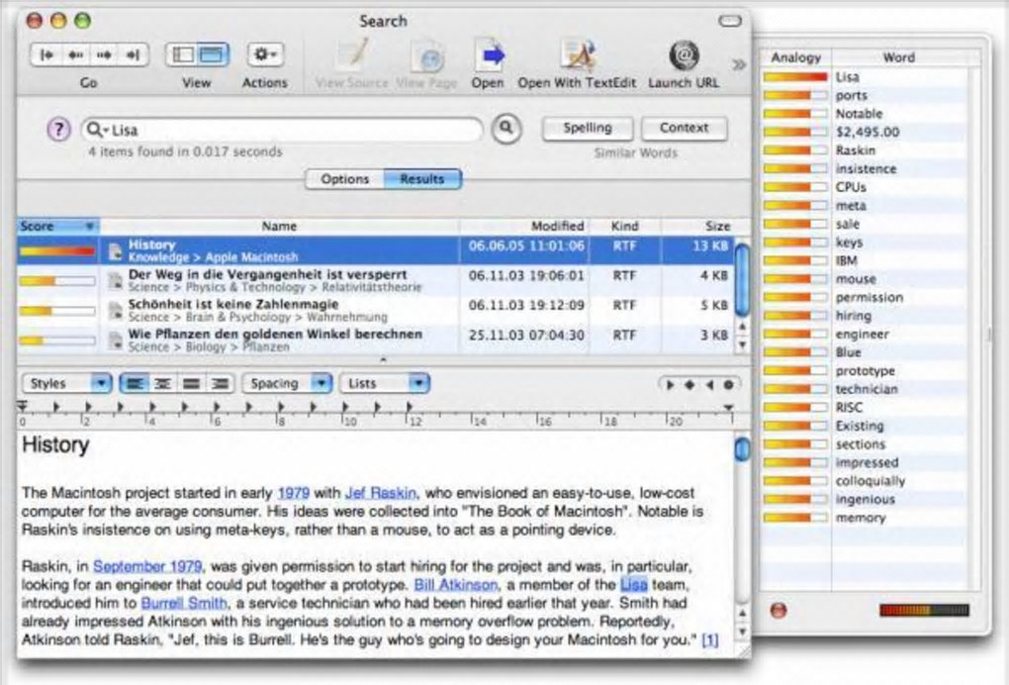Open the selected document
The height and width of the screenshot is (685, 1009).
point(489,55)
